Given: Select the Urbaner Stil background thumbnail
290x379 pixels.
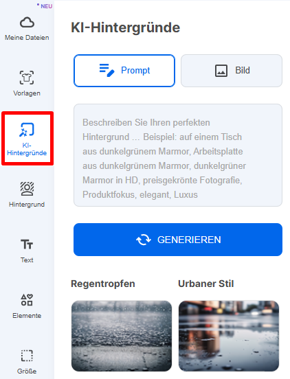Looking at the screenshot, I should pyautogui.click(x=229, y=336).
